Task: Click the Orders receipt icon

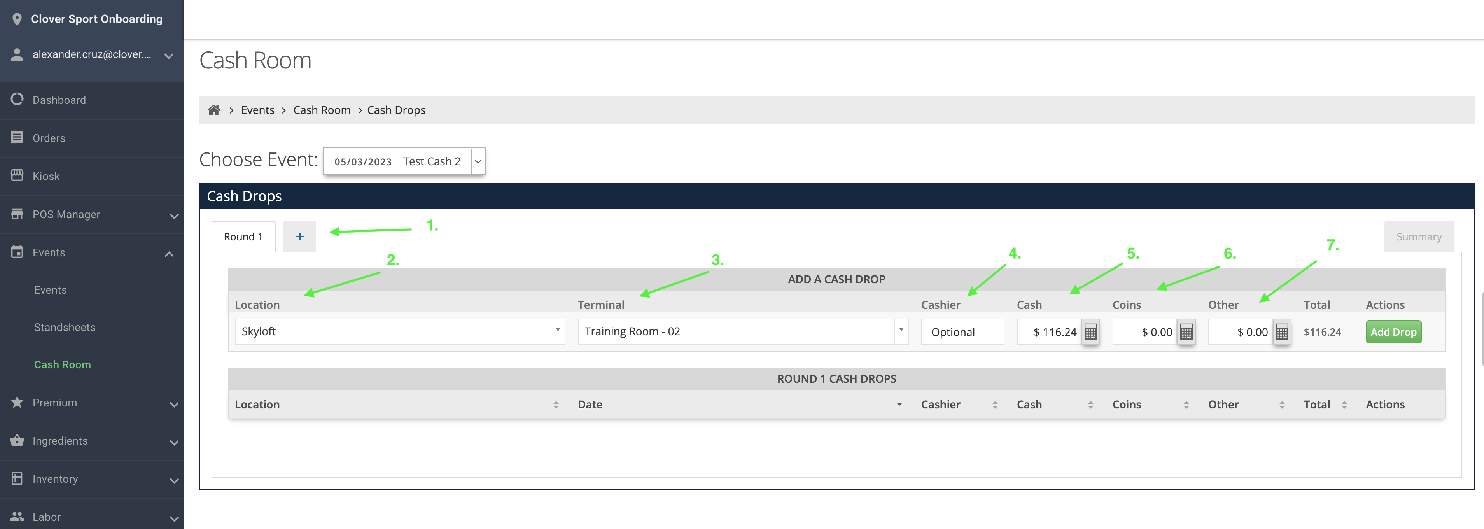Action: coord(17,137)
